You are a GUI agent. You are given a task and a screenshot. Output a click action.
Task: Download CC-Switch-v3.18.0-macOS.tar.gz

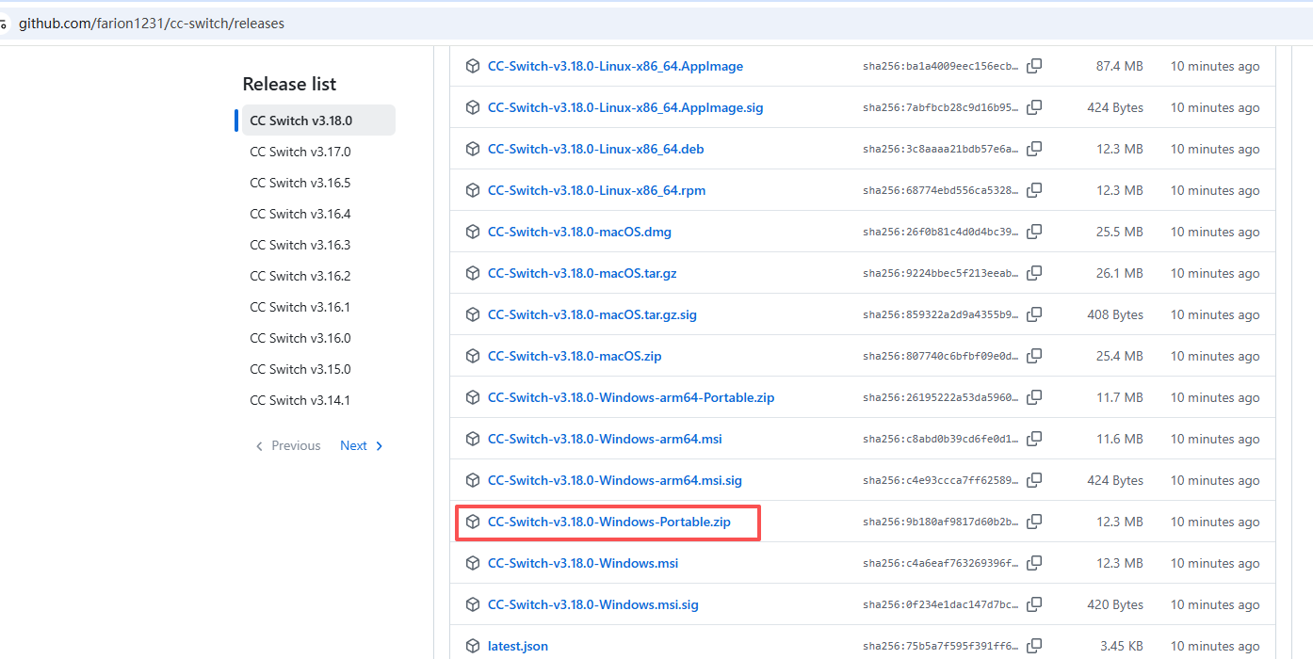click(582, 273)
